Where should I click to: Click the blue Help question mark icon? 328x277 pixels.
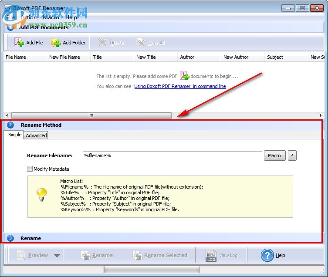click(267, 255)
